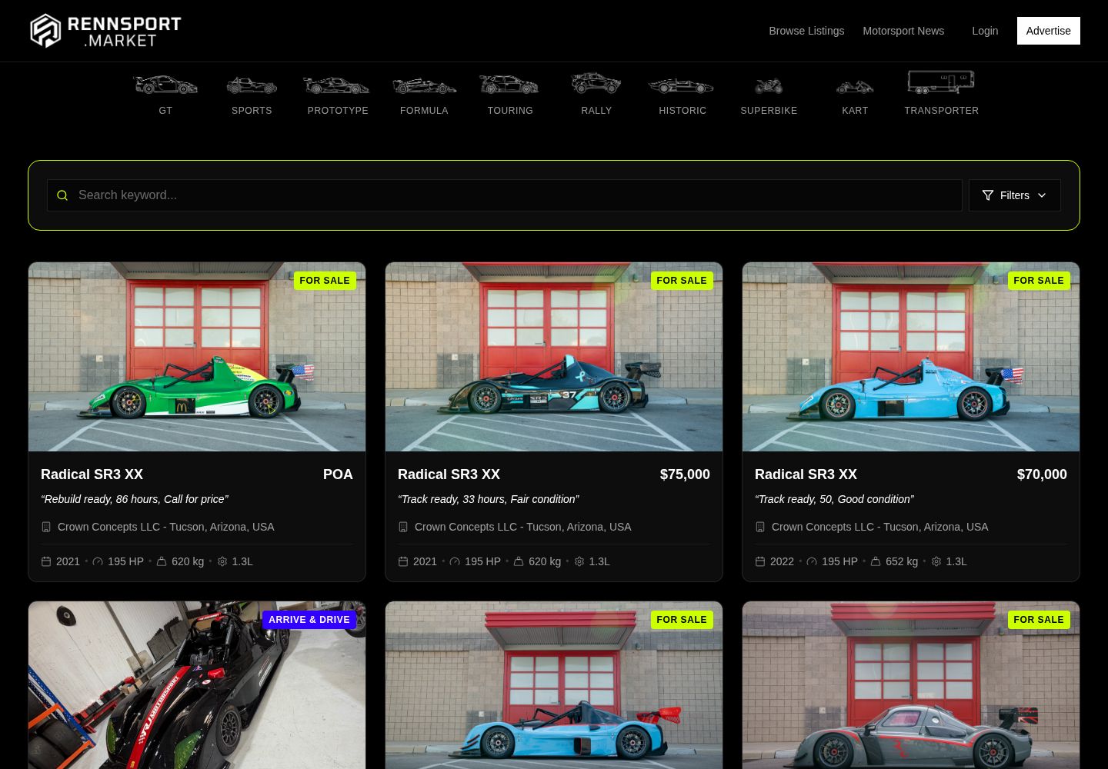Click the $75,000 price
Screen dimensions: 1108x769
[685, 474]
